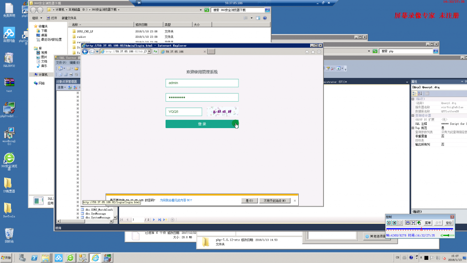Click the green 登录 login button
Screen dimensions: 467x263
pyautogui.click(x=202, y=124)
